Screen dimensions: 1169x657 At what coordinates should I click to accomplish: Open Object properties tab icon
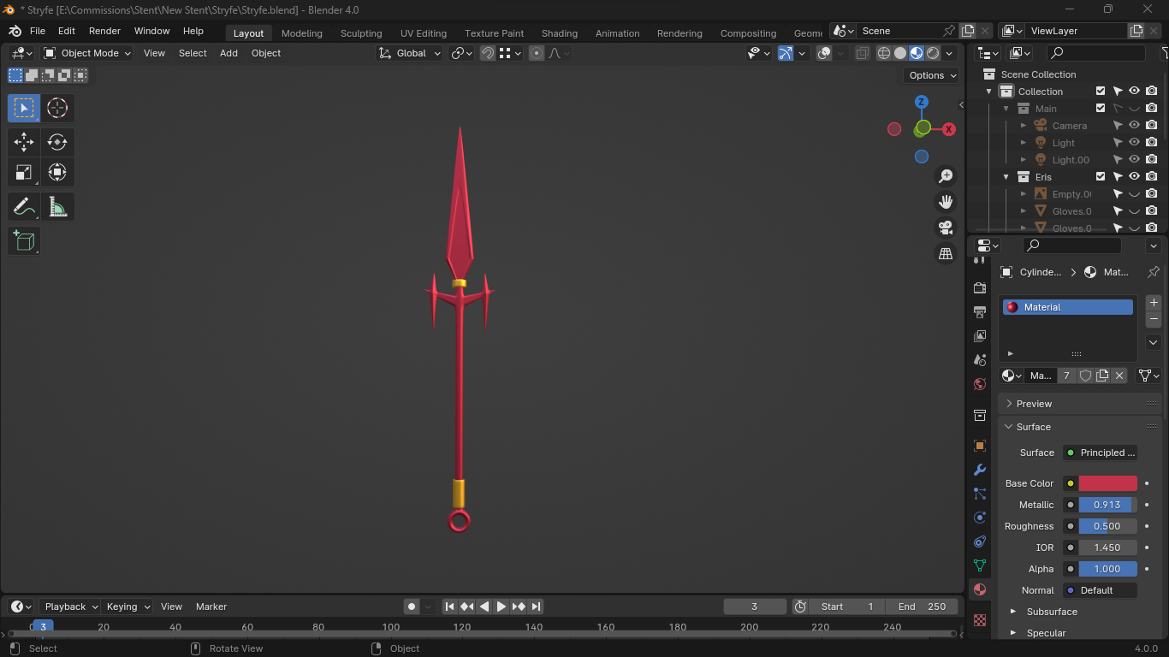(x=980, y=446)
